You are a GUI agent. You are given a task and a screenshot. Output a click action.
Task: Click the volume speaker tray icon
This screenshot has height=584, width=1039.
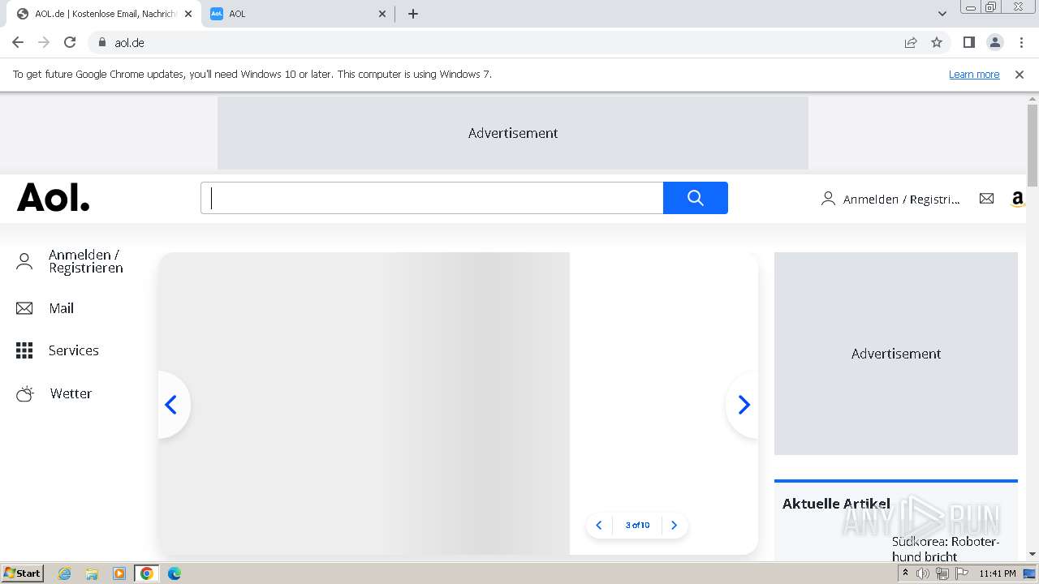(923, 573)
